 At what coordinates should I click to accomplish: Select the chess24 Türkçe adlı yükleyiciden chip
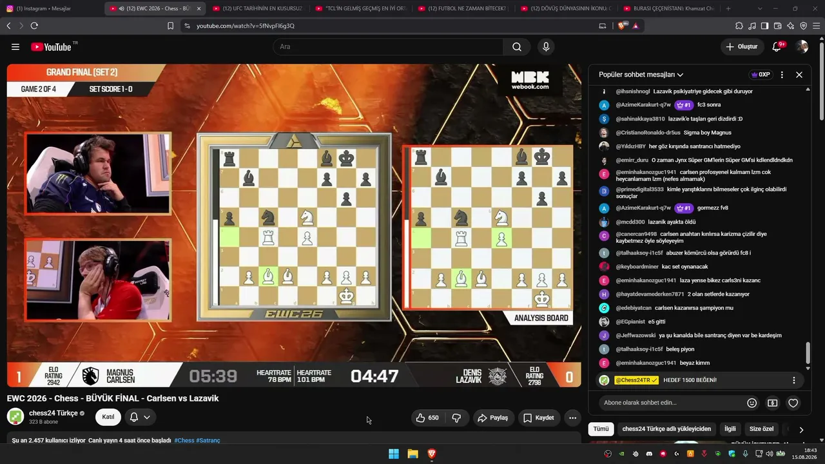666,429
